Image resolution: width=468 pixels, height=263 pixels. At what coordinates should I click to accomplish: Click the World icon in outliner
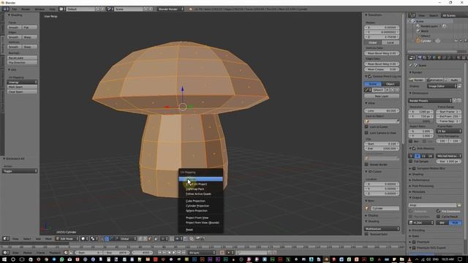pyautogui.click(x=418, y=31)
